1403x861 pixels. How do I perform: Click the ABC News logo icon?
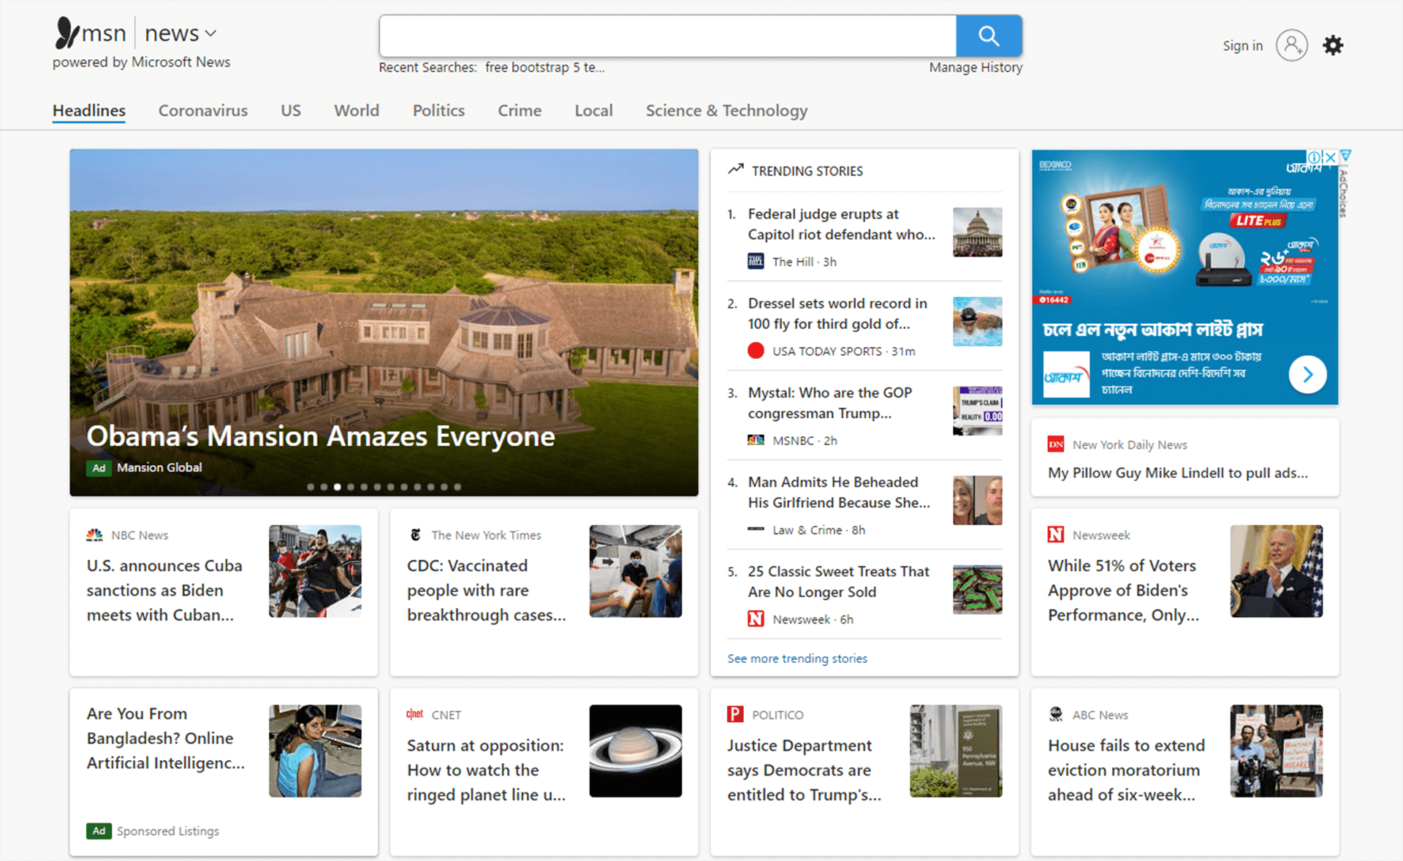click(x=1056, y=714)
